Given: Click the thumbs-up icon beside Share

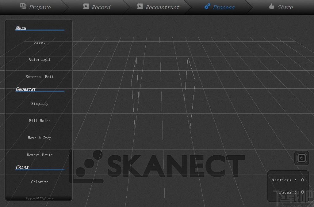Looking at the screenshot, I should tap(271, 6).
